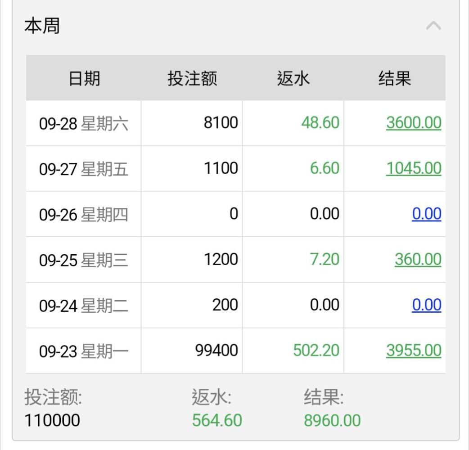Viewport: 469px width, 450px height.
Task: Click the 99400 bet amount cell
Action: click(216, 351)
